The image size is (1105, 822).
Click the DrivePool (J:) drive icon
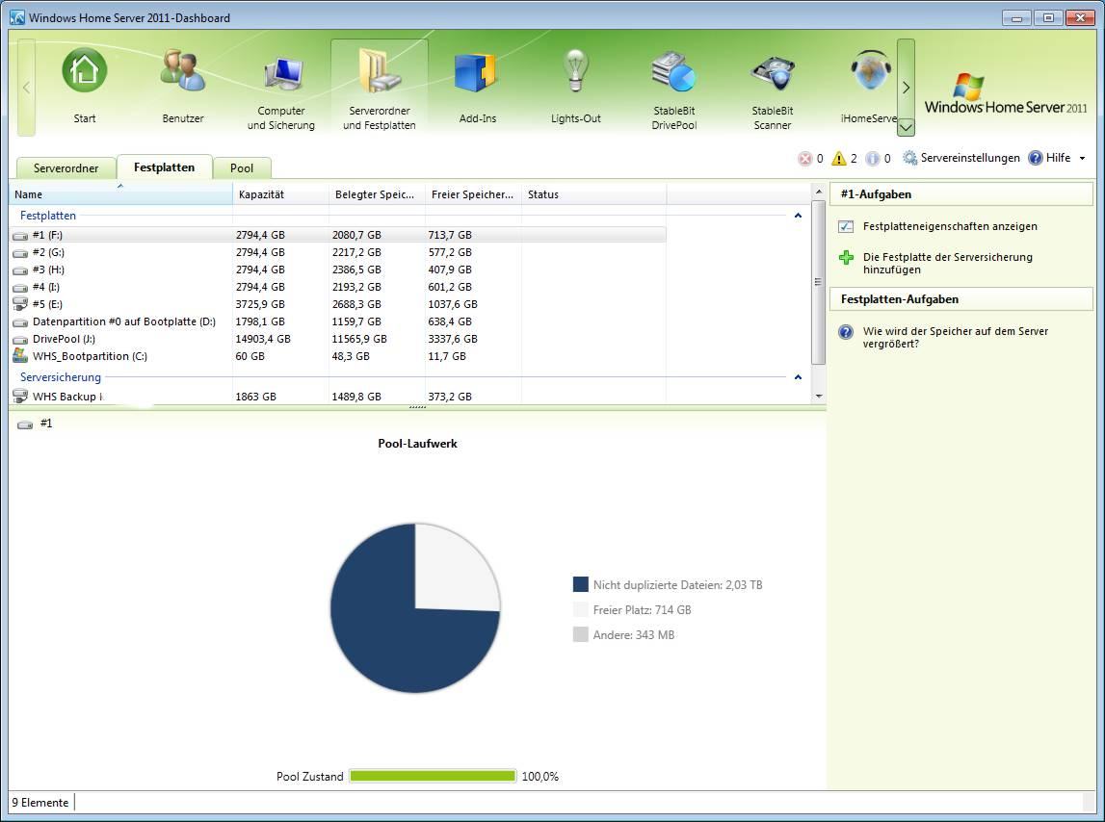20,340
